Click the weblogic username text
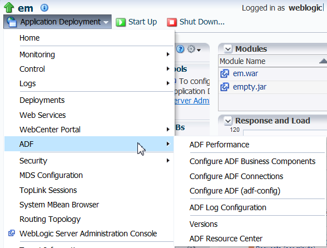Image resolution: width=327 pixels, height=248 pixels. coord(305,8)
